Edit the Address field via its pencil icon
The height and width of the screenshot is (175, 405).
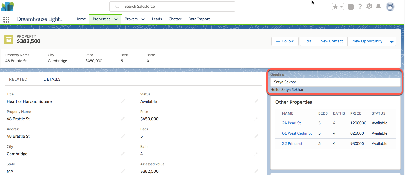[x=123, y=136]
